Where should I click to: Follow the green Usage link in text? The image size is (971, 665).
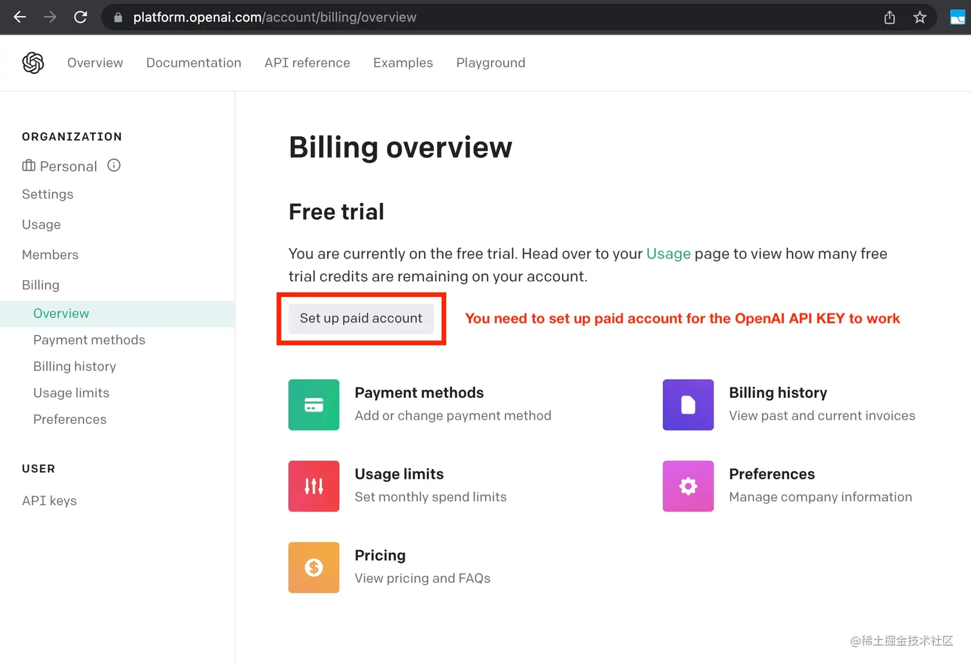(669, 254)
